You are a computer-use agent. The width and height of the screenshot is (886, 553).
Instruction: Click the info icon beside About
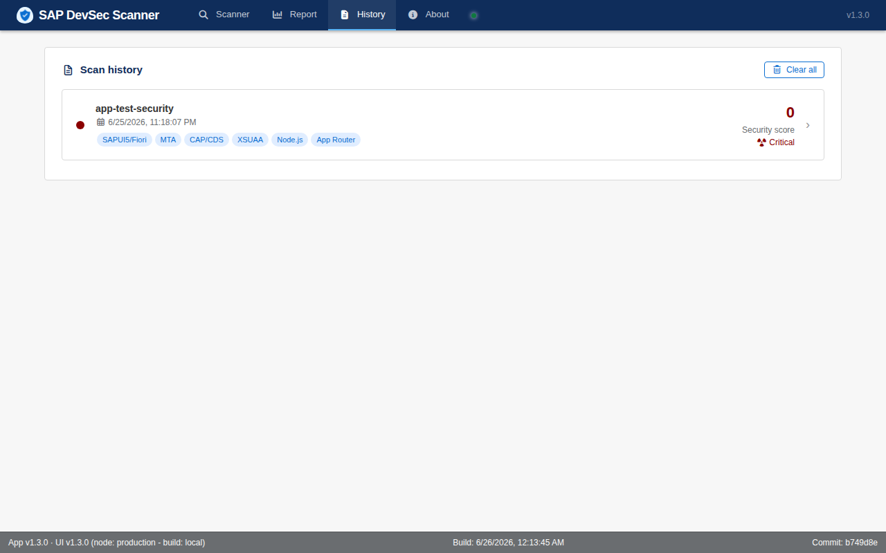(x=413, y=15)
